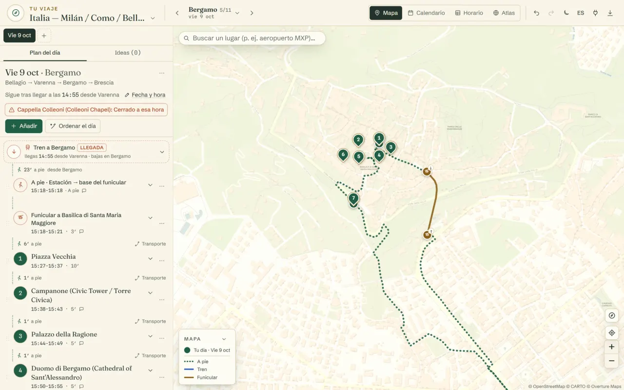
Task: Click Transporte after the 6' a pie leg
Action: pyautogui.click(x=150, y=244)
